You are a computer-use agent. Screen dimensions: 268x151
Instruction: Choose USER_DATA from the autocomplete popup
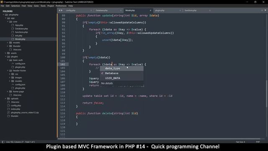click(121, 78)
